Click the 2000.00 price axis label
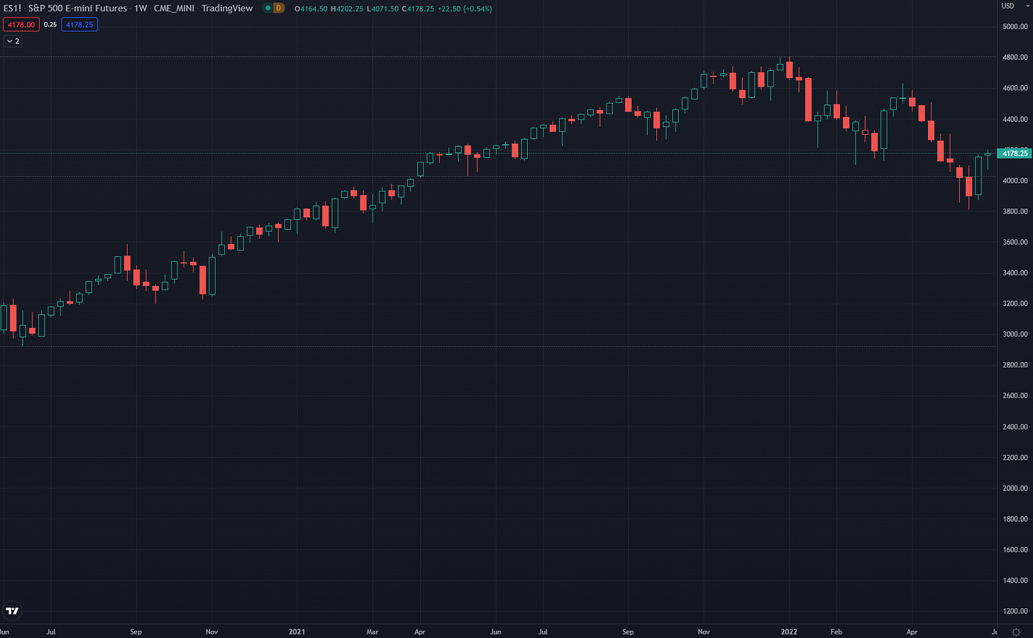1033x638 pixels. coord(1015,488)
